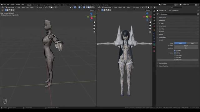The image size is (200, 112).
Task: Toggle the Fix Poles checkbox
Action: click(x=175, y=50)
